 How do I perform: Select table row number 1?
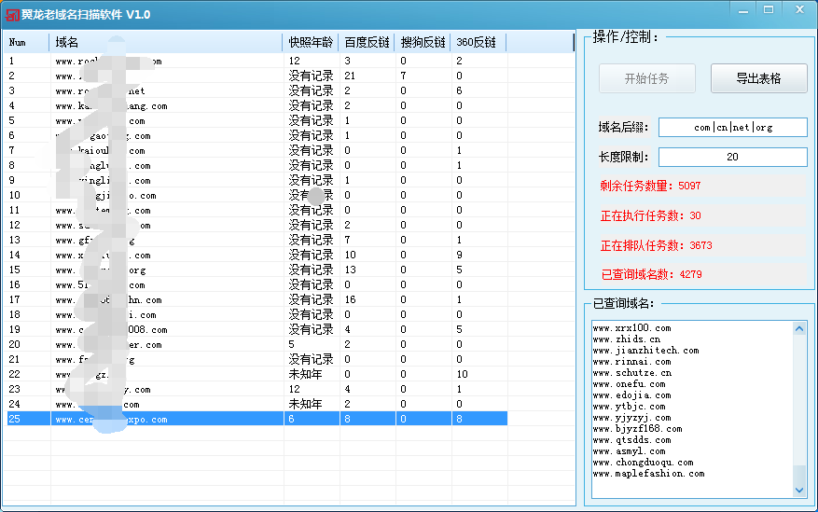click(256, 61)
